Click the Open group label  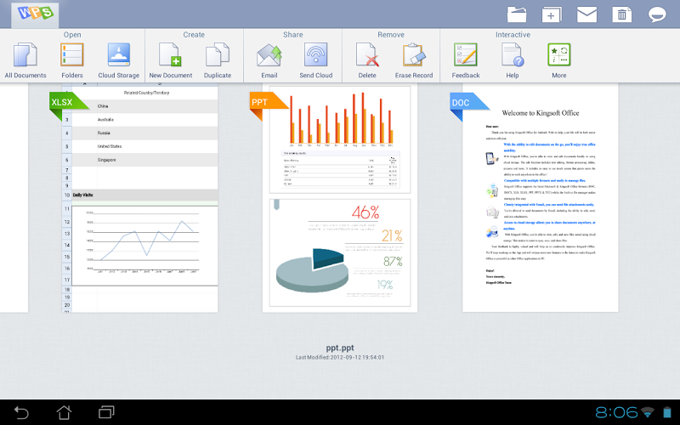click(72, 35)
